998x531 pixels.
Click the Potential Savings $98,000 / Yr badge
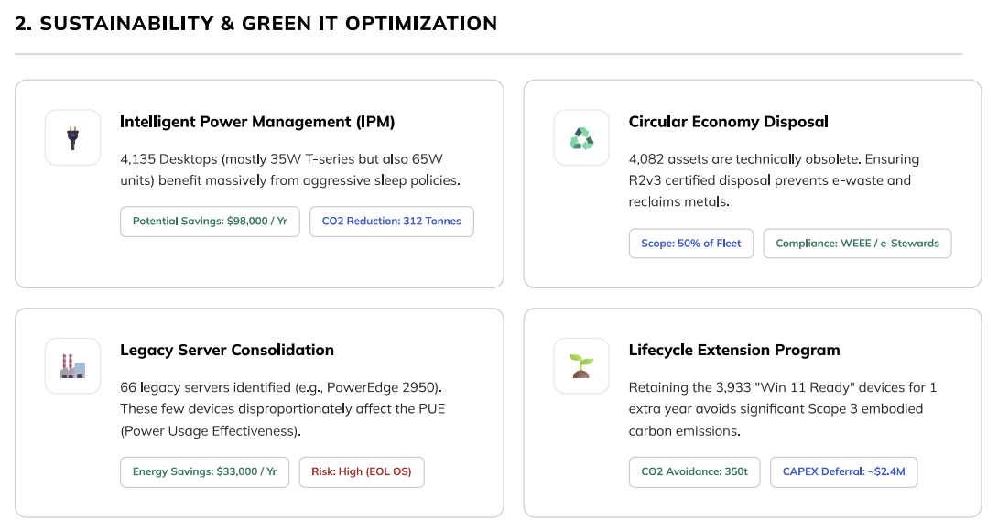click(x=210, y=222)
